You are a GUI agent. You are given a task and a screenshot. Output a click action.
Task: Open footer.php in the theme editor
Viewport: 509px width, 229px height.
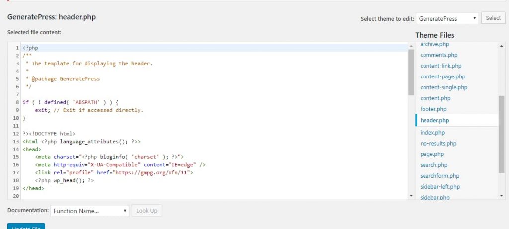pos(433,109)
